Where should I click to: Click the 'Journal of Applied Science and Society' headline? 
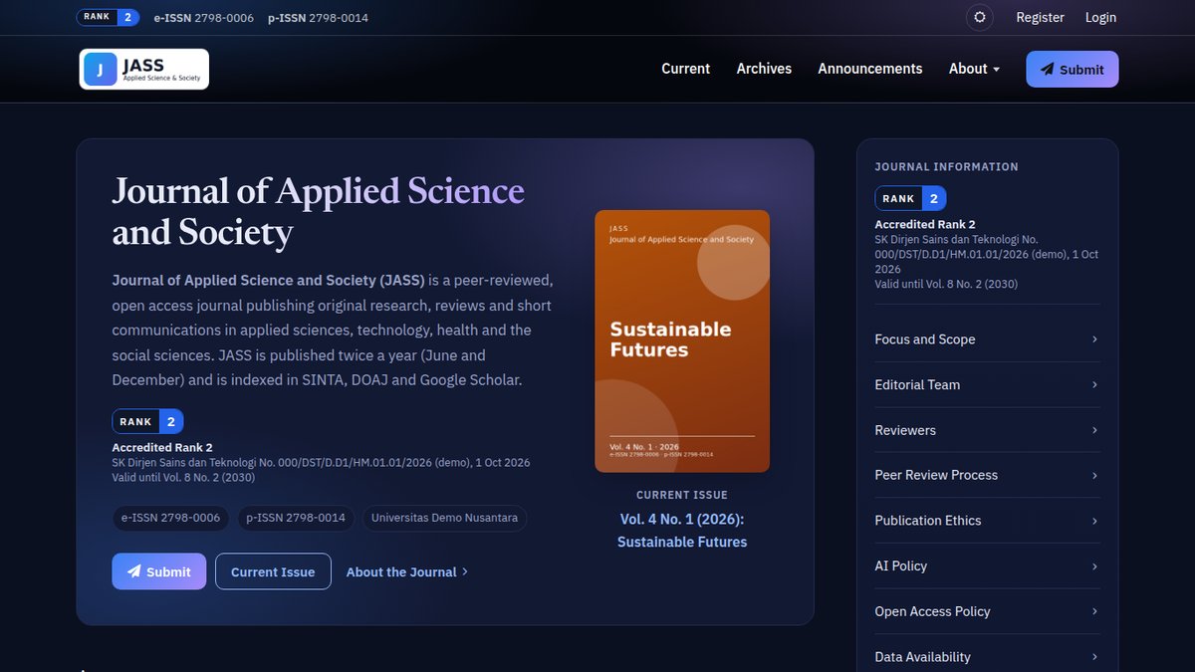[319, 211]
